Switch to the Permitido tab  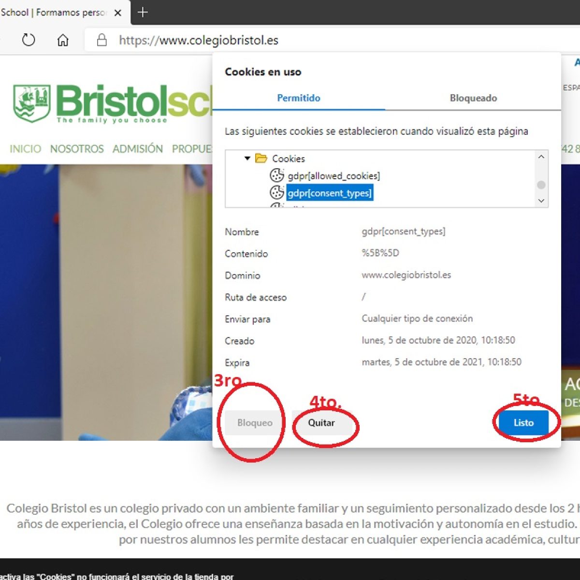coord(298,98)
